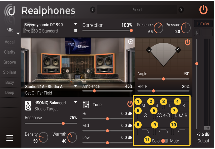The image size is (215, 149).
Task: Select the high band filter button
Action: point(181,131)
